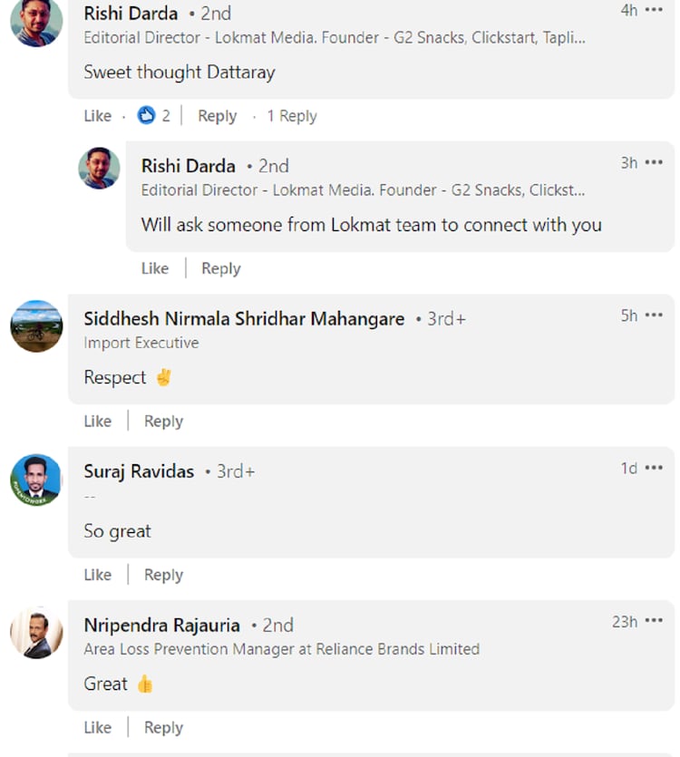Open more options on Nripendra Rajauria's comment
This screenshot has height=757, width=680.
coord(654,622)
